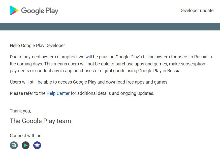Click the 'Thank you,' closing text
The width and height of the screenshot is (220, 154).
[20, 111]
